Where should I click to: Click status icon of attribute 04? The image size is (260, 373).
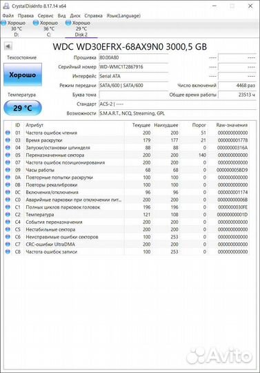tap(8, 148)
